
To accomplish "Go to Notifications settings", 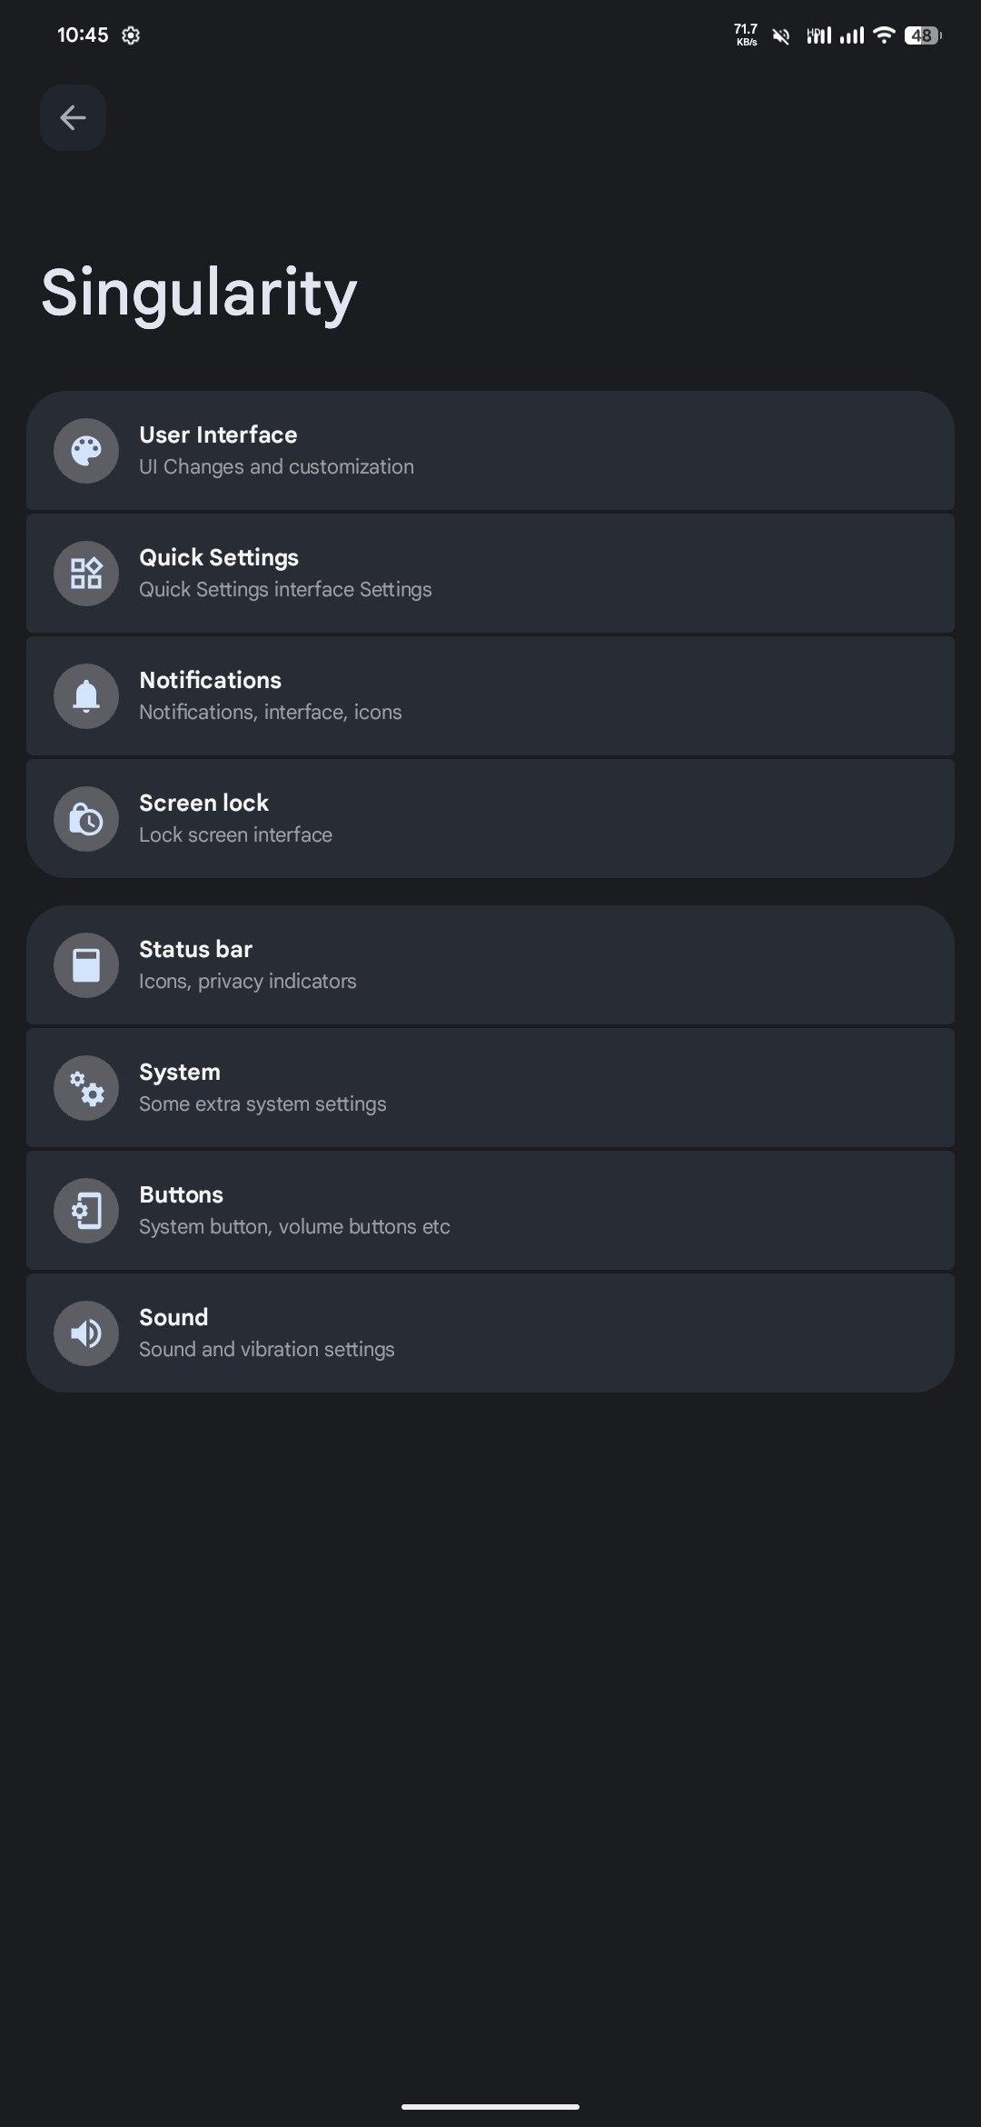I will (x=490, y=696).
